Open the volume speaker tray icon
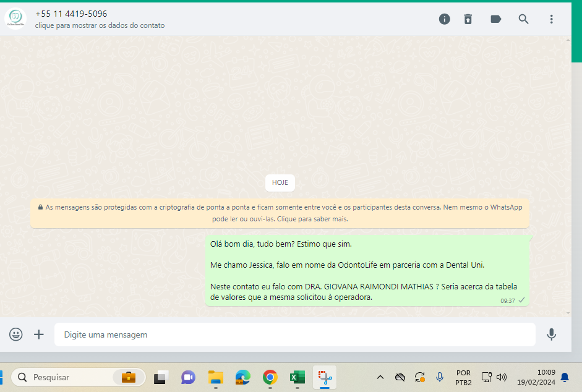582x392 pixels. [502, 378]
